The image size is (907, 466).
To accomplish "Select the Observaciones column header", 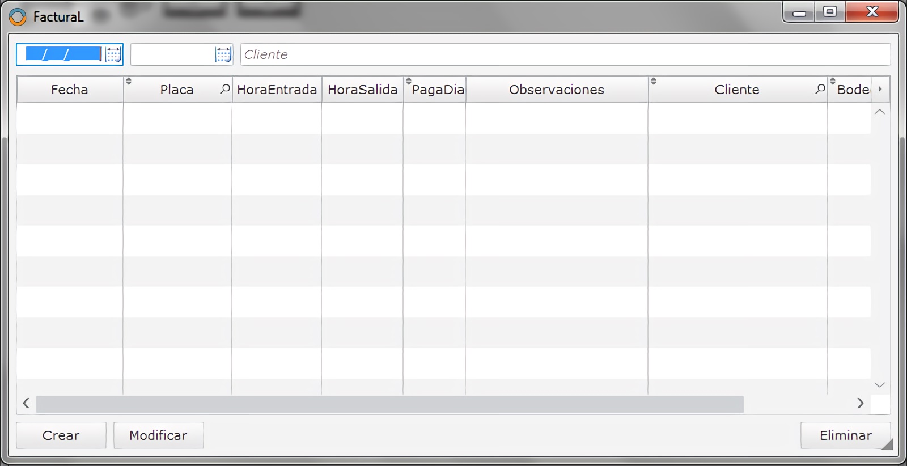I will (556, 90).
